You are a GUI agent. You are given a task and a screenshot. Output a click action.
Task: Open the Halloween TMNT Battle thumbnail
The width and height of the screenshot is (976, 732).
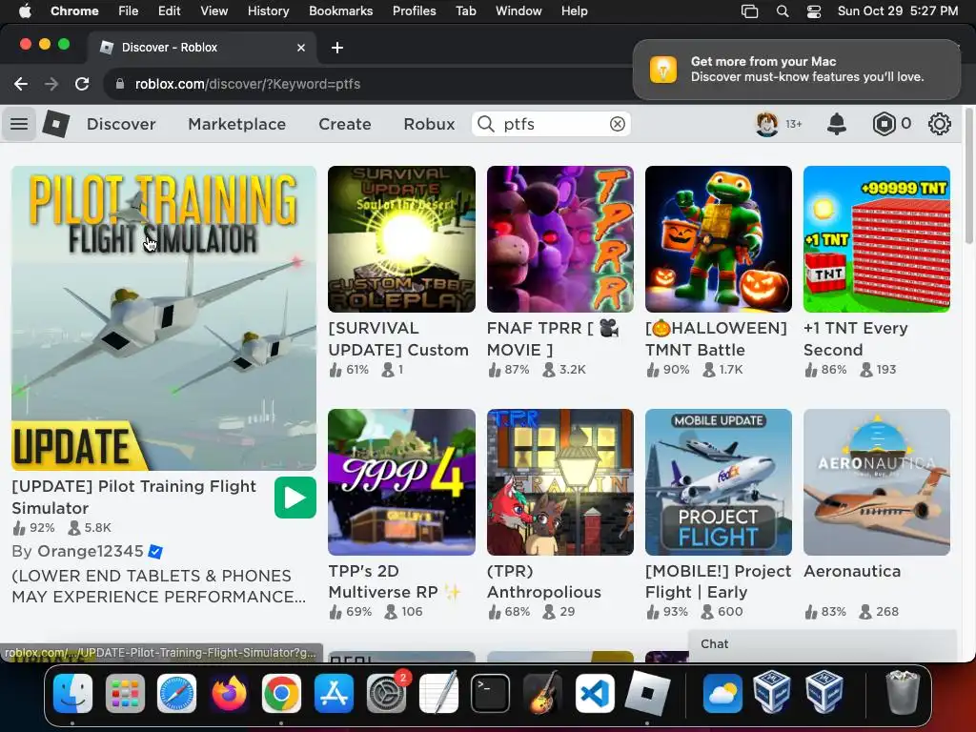coord(719,239)
